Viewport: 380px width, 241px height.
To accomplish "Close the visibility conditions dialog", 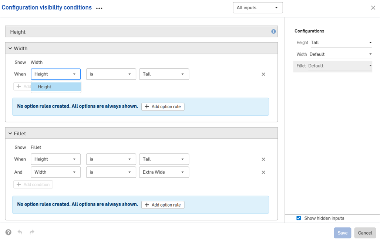I will pos(373,8).
